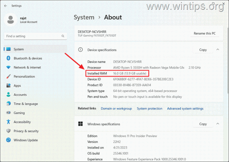Click System in the breadcrumb
The height and width of the screenshot is (162, 229).
point(84,18)
